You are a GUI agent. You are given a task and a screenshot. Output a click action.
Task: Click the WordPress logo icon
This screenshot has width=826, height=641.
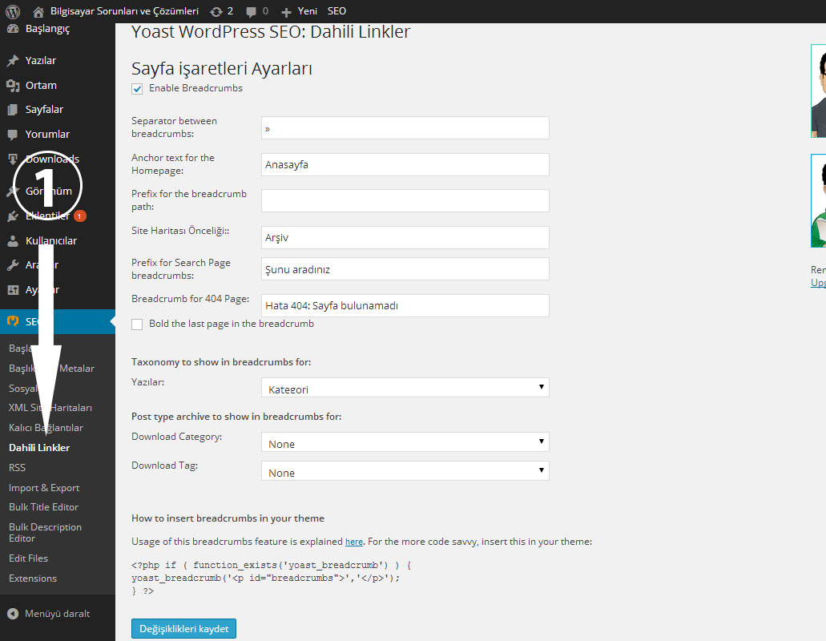tap(13, 11)
